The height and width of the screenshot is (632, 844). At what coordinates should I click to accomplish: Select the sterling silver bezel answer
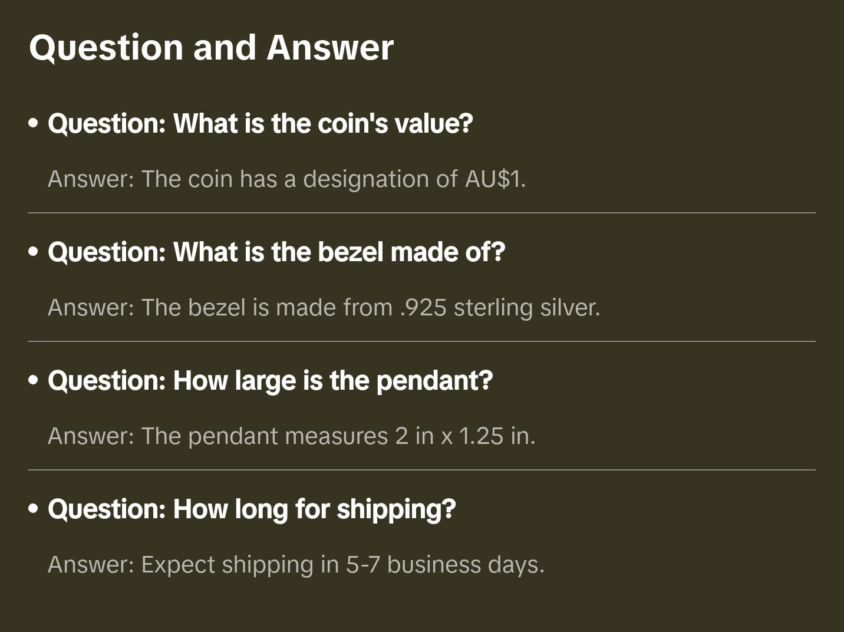click(x=324, y=308)
